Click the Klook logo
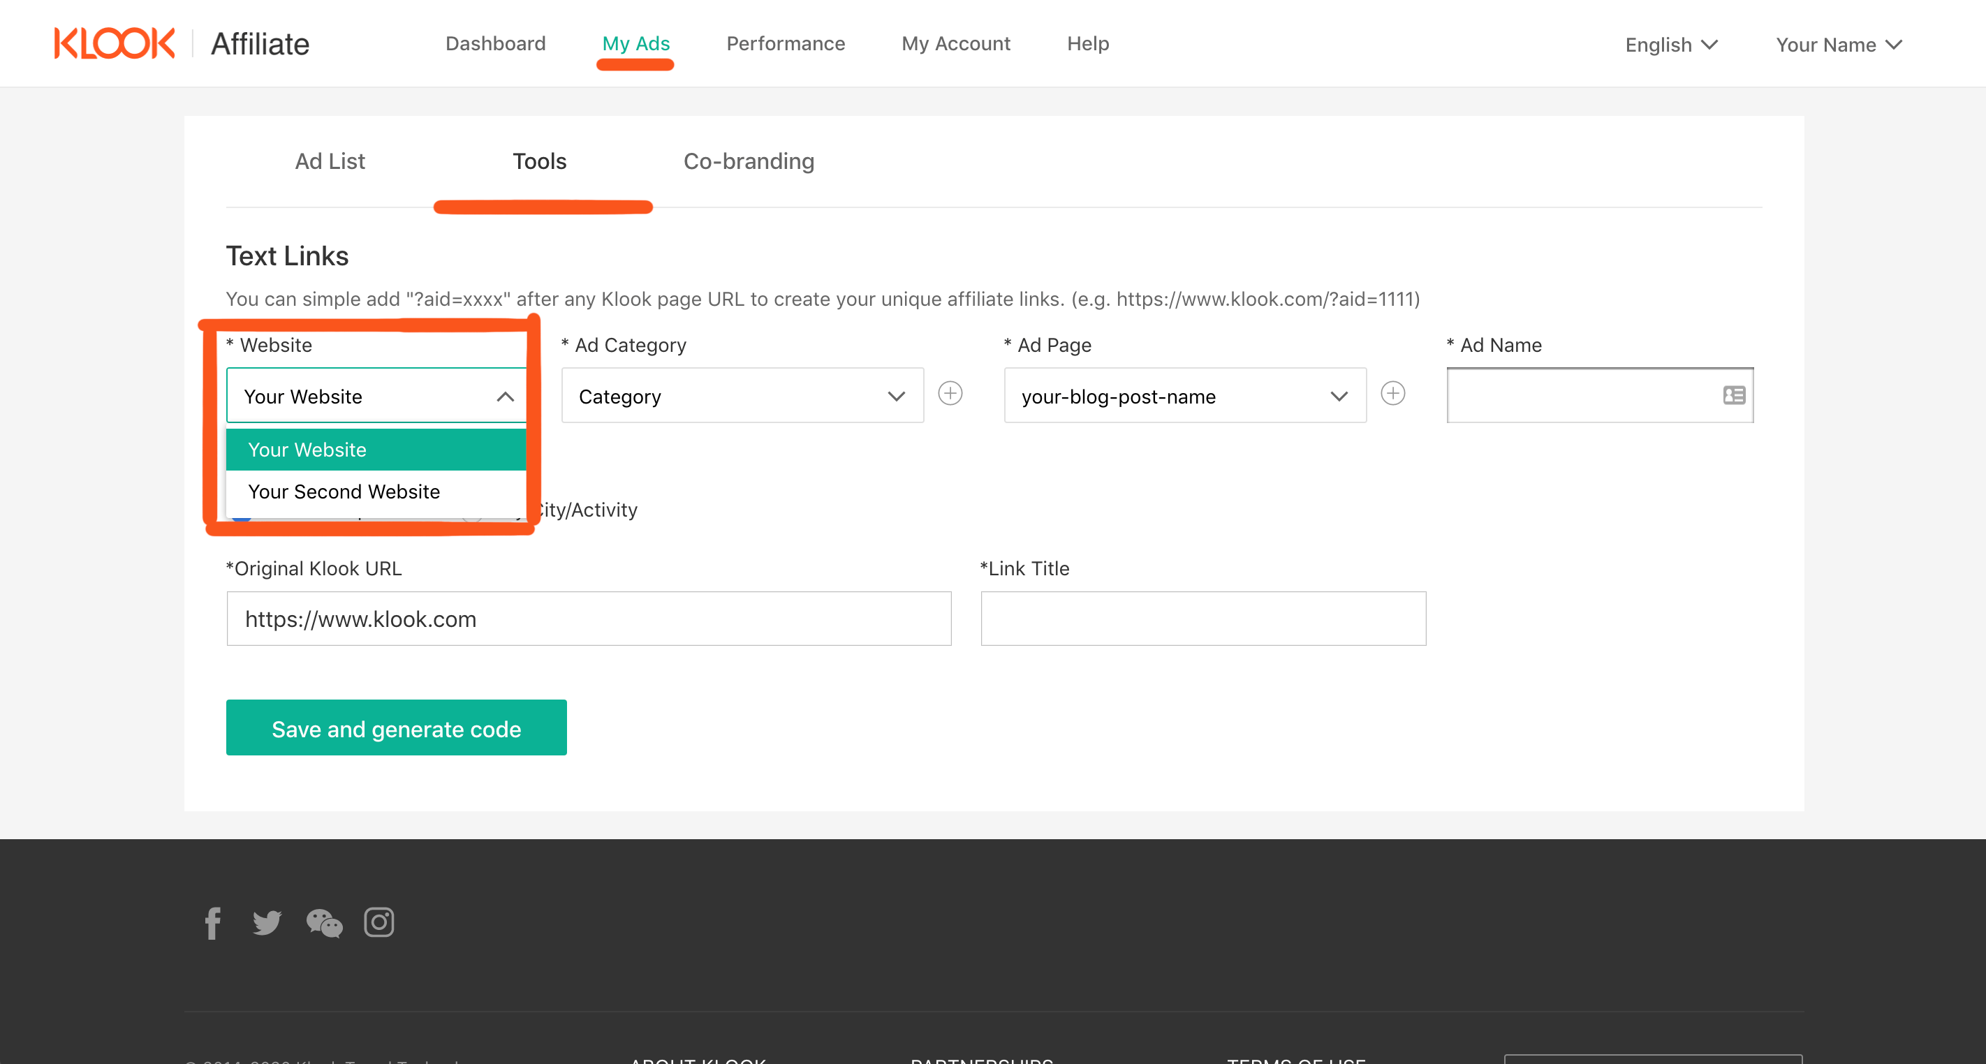Viewport: 1986px width, 1064px height. [x=114, y=44]
